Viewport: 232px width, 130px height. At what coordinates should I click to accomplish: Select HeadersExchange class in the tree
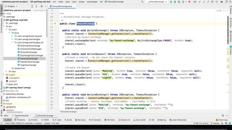(x=30, y=62)
